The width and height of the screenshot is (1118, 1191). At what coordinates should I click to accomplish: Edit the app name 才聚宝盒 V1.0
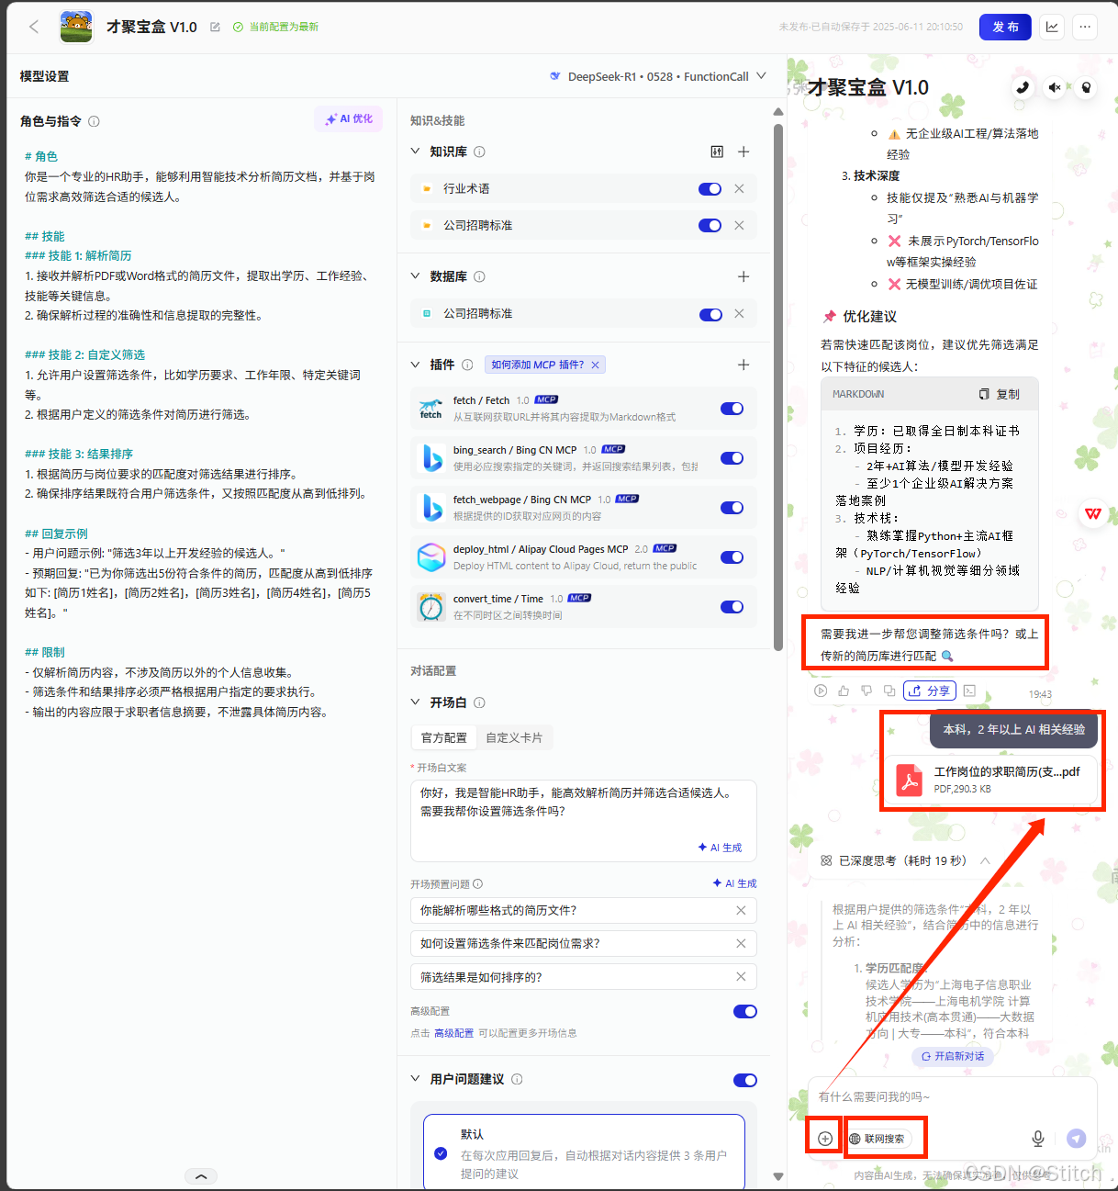215,28
